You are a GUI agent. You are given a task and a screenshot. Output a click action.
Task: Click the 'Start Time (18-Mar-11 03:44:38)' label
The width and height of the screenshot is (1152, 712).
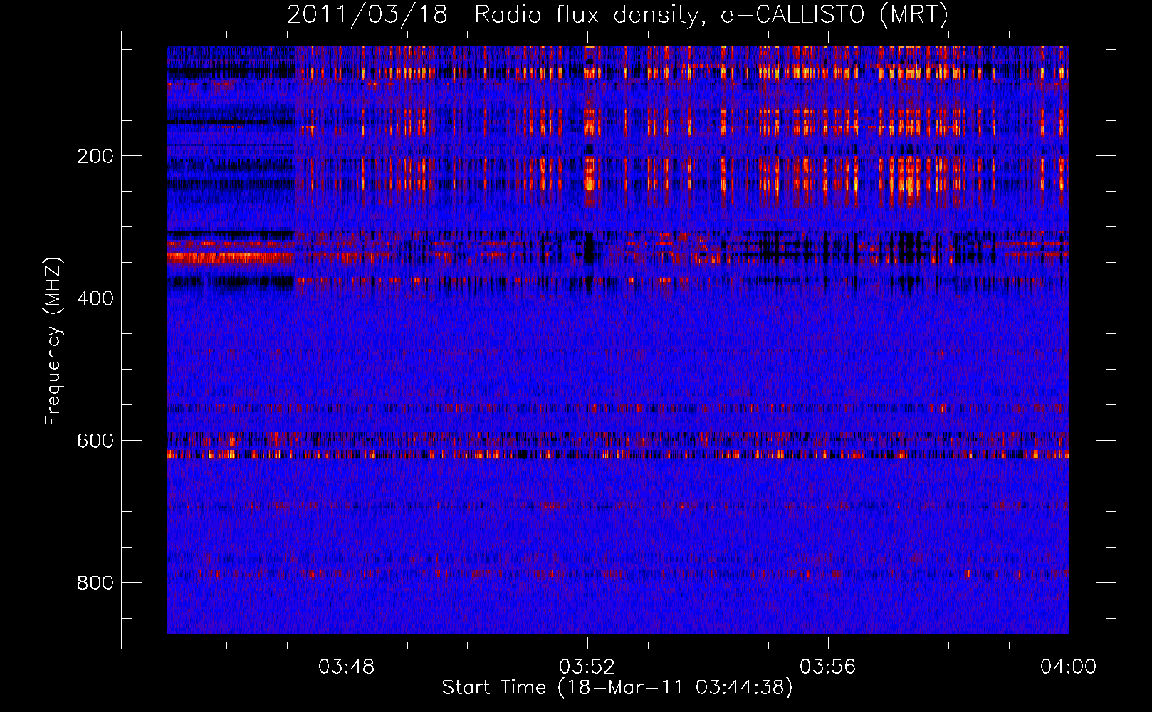[617, 688]
